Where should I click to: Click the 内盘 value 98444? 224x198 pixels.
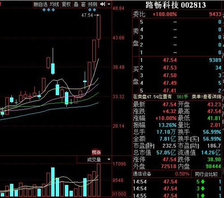coord(213,167)
